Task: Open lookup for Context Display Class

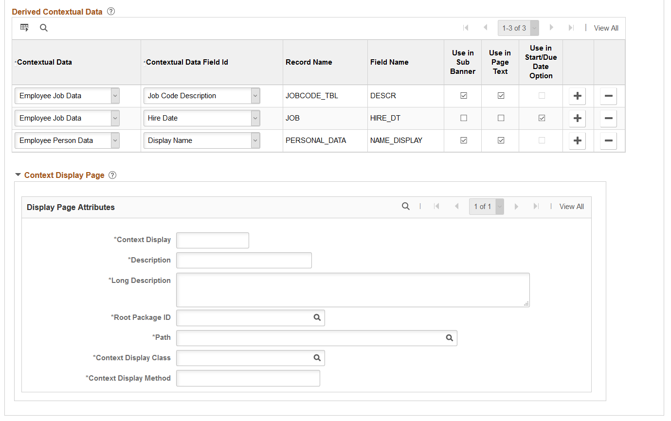Action: coord(317,358)
